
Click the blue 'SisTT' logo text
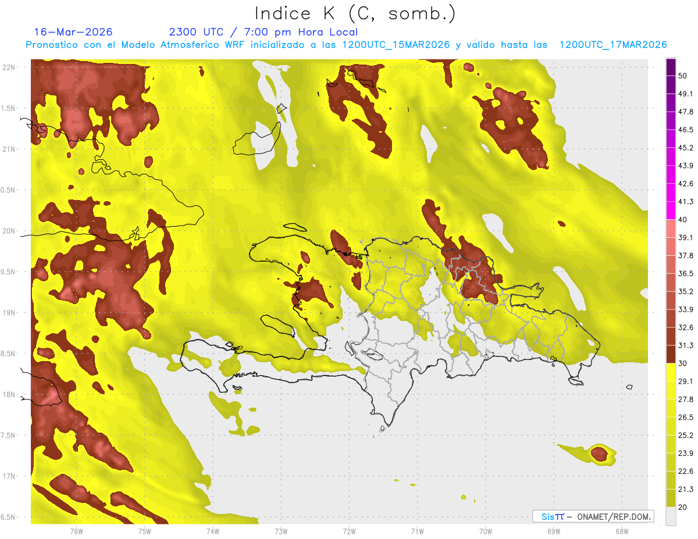coord(552,516)
